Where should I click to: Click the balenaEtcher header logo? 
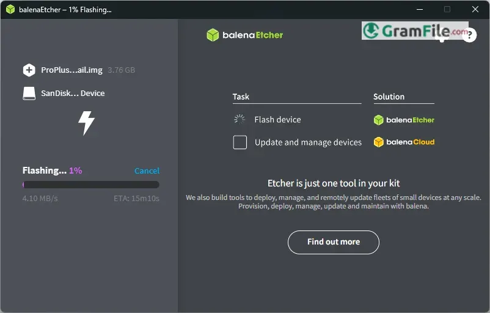(x=244, y=35)
